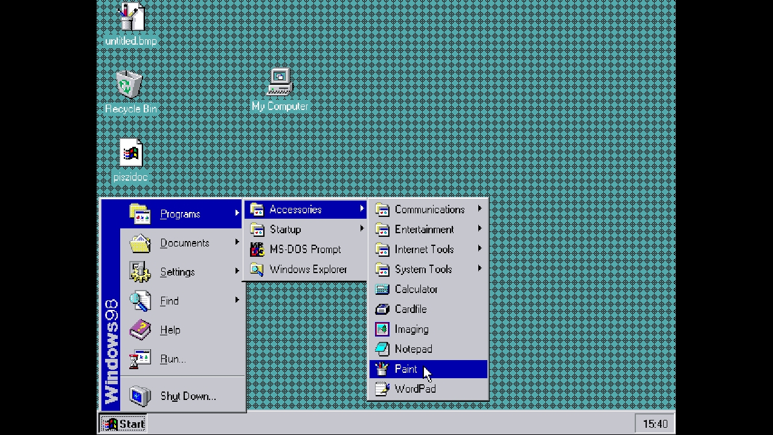Launch Notepad
This screenshot has height=435, width=773.
click(x=413, y=349)
